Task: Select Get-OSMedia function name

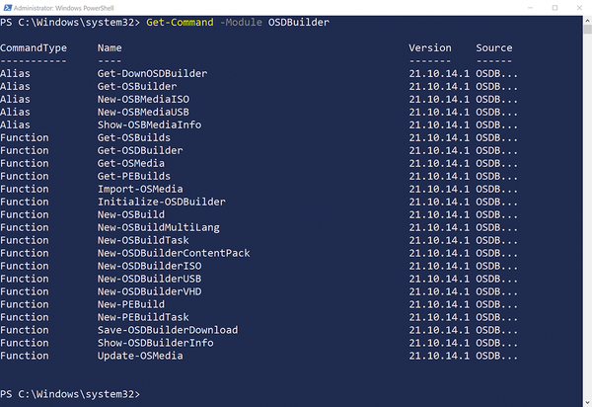Action: coord(131,163)
